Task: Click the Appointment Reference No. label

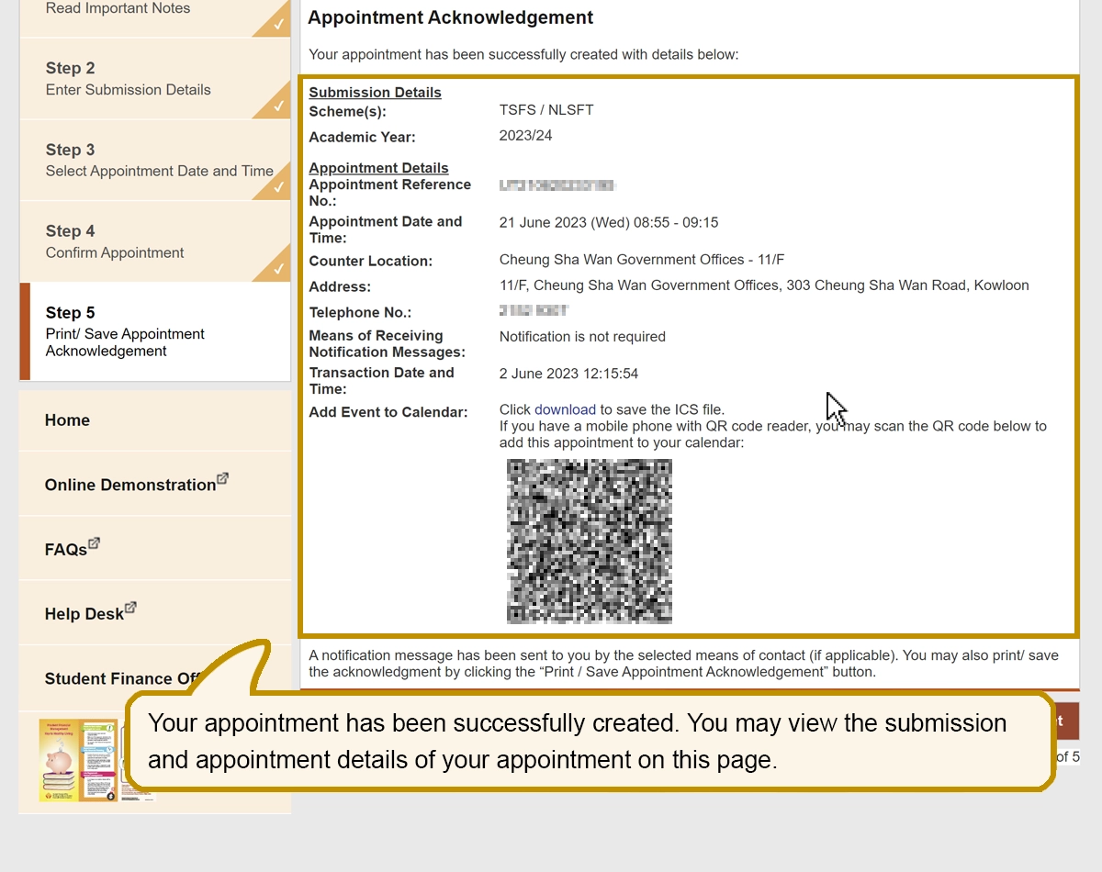Action: click(389, 193)
